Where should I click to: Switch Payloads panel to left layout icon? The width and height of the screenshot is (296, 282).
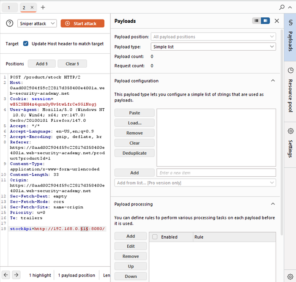256,21
